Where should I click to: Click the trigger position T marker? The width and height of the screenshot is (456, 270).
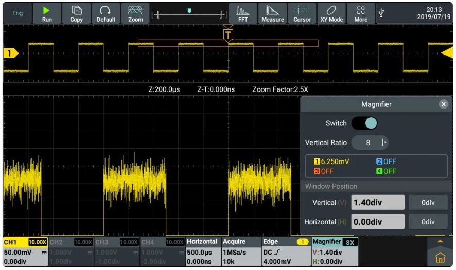pyautogui.click(x=228, y=35)
